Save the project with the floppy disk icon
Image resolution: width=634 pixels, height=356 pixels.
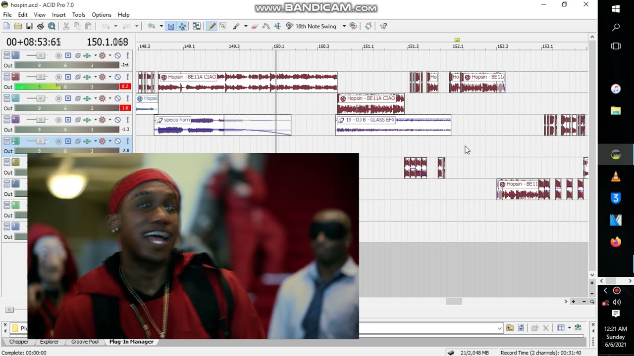[x=29, y=26]
